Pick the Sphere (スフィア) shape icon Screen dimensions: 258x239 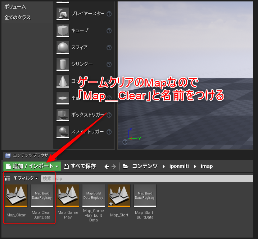click(63, 47)
